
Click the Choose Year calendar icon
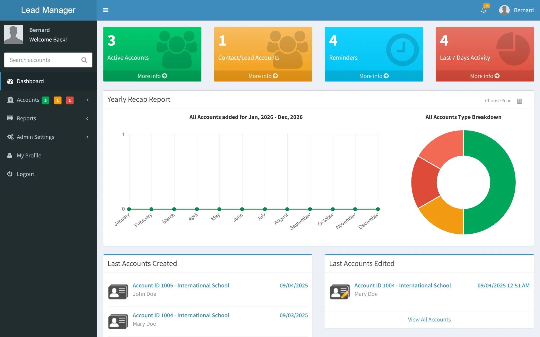tap(519, 101)
